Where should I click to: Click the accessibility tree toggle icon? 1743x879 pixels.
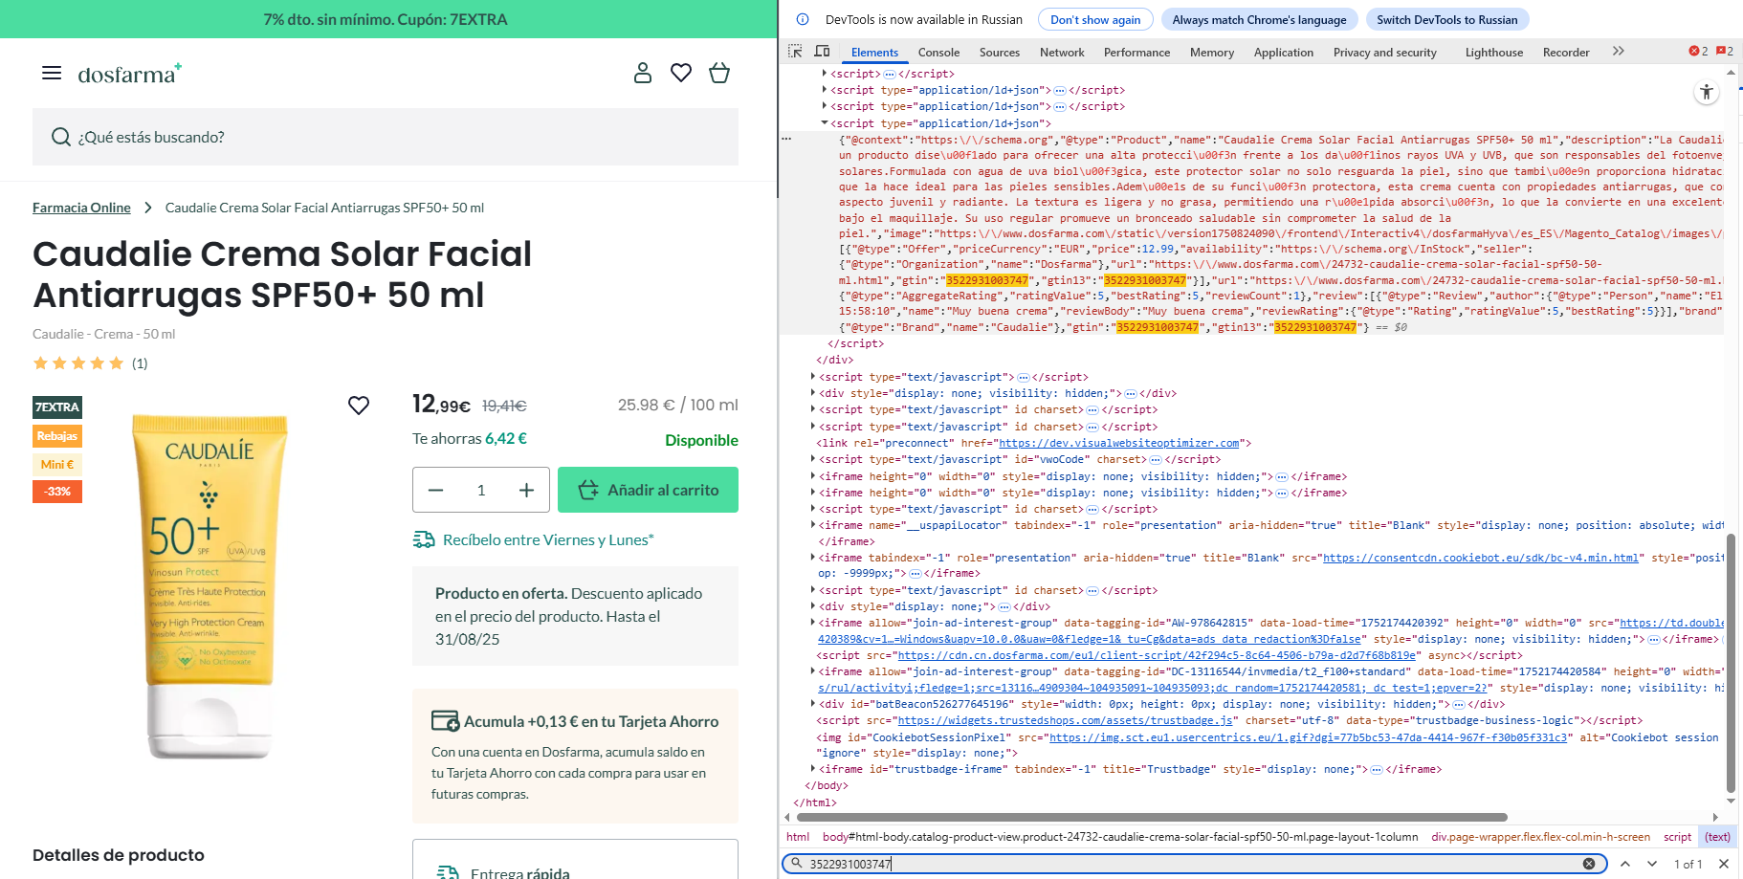point(1707,92)
